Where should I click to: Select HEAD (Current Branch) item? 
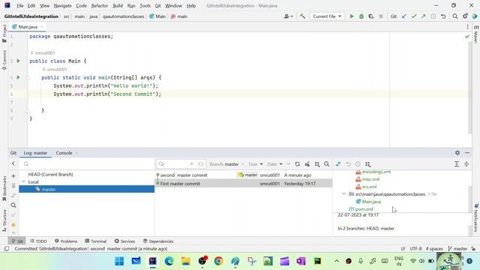[x=50, y=174]
